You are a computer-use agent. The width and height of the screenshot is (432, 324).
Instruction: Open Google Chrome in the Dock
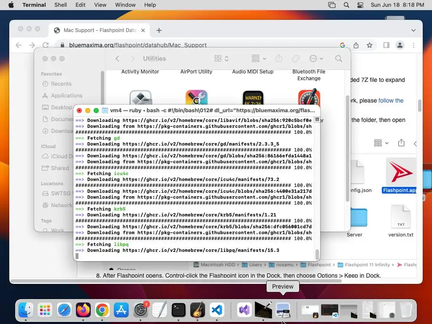(102, 310)
